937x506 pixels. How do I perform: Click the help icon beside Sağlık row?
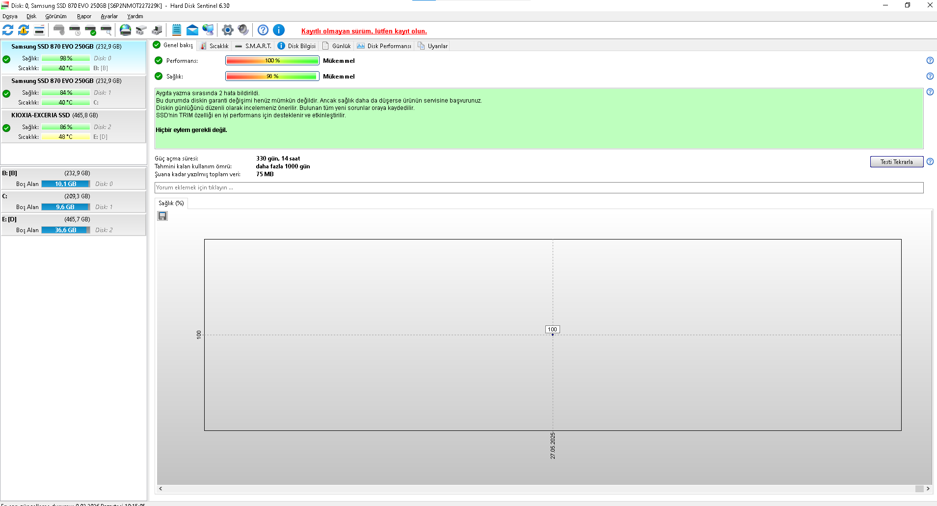(930, 76)
